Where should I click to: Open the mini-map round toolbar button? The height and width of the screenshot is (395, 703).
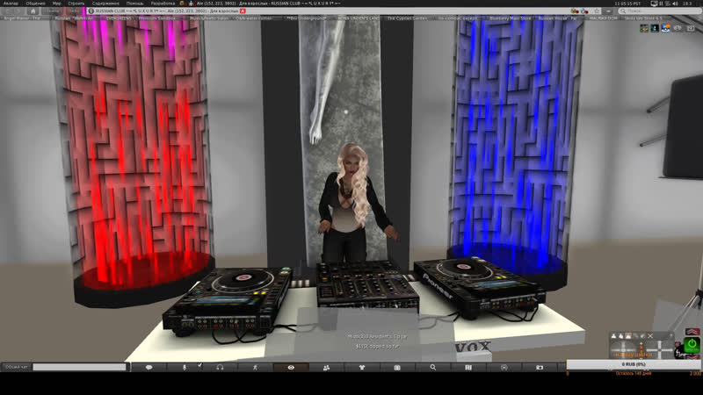(x=504, y=367)
